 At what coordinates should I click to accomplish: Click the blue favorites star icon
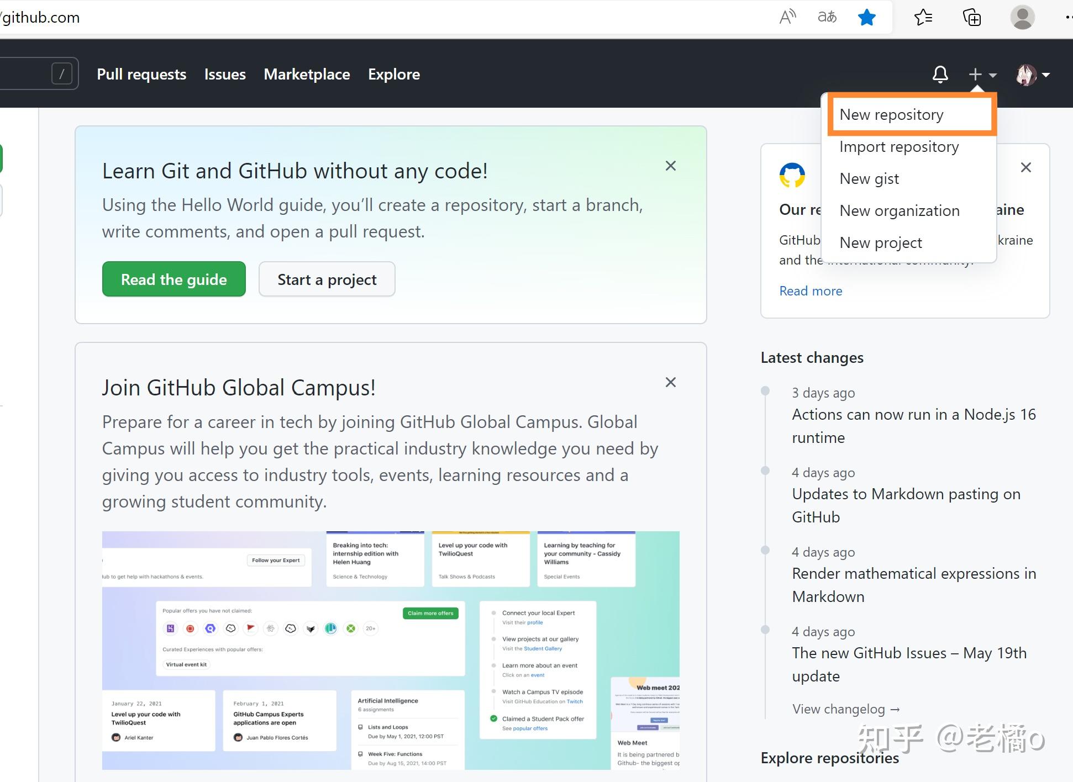coord(866,17)
